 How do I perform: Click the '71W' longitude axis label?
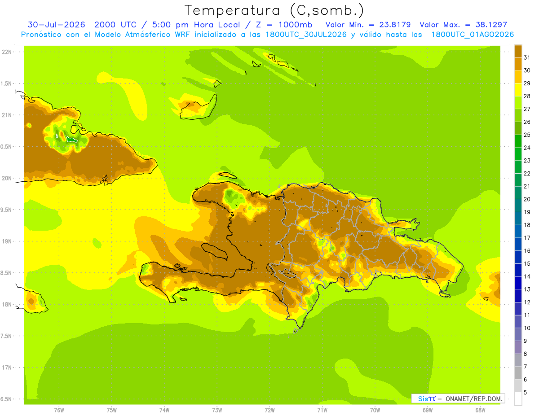[x=322, y=410]
